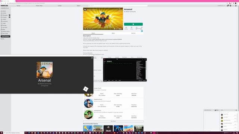Open recommended game with key thumbnail
This screenshot has height=134, width=239.
coord(88,128)
